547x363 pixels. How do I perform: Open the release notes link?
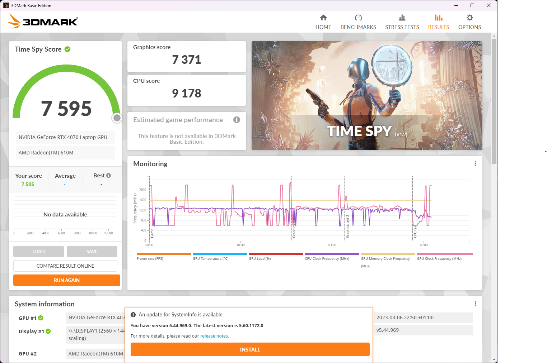click(214, 336)
